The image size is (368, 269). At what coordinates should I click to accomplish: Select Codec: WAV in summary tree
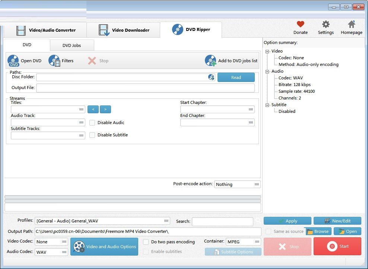coord(291,78)
